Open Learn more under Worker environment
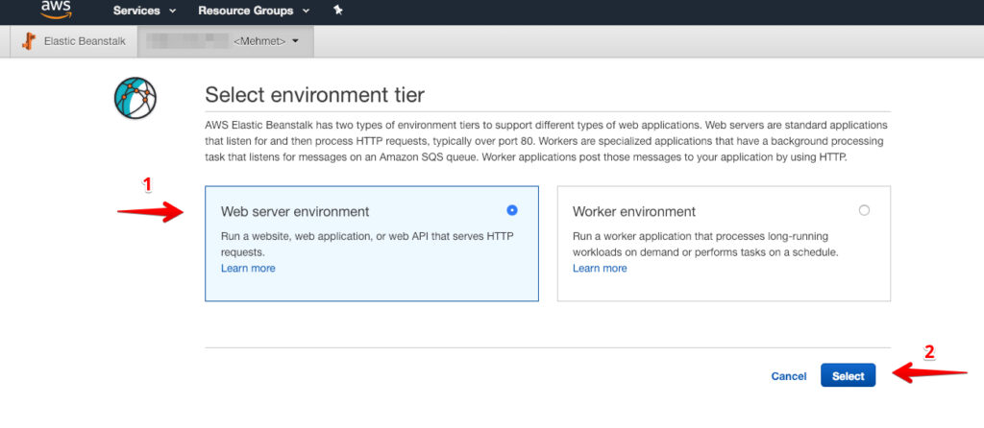984x428 pixels. (600, 268)
